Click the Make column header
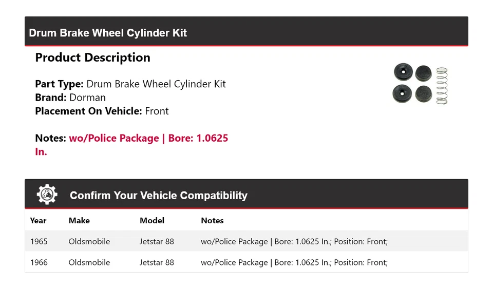 click(x=79, y=221)
